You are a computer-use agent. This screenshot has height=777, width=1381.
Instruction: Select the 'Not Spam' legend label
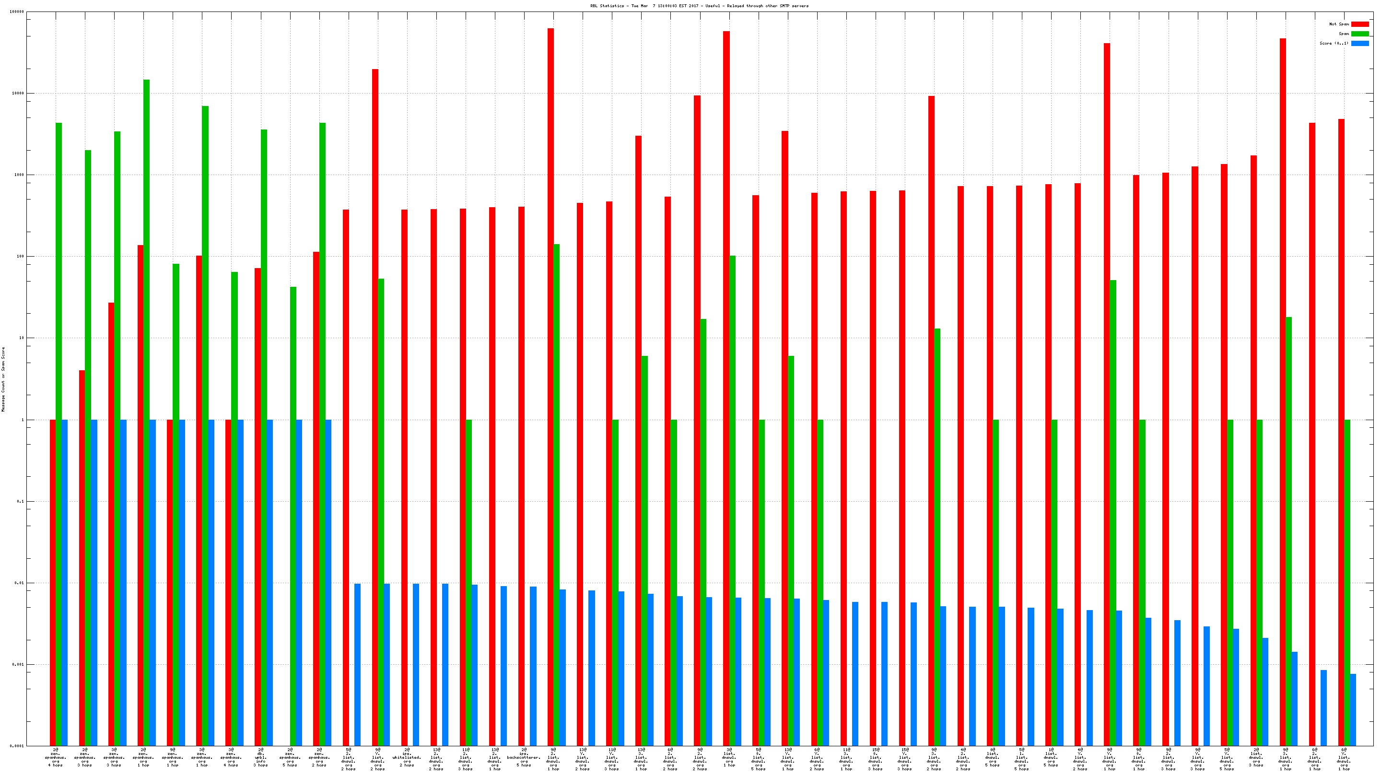point(1339,24)
